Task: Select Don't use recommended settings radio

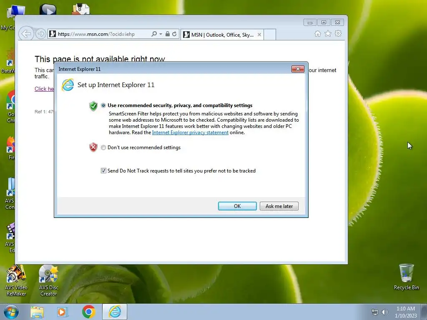Action: 103,147
